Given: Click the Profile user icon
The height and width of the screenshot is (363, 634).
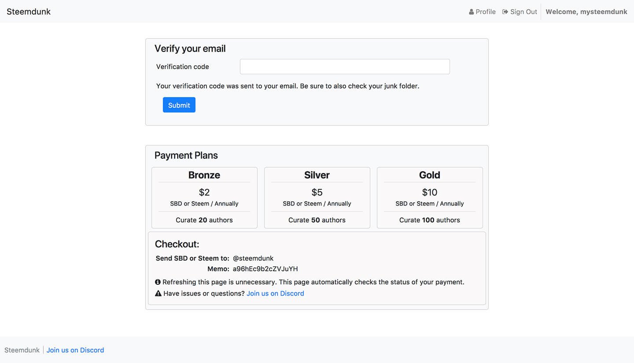Looking at the screenshot, I should (472, 12).
